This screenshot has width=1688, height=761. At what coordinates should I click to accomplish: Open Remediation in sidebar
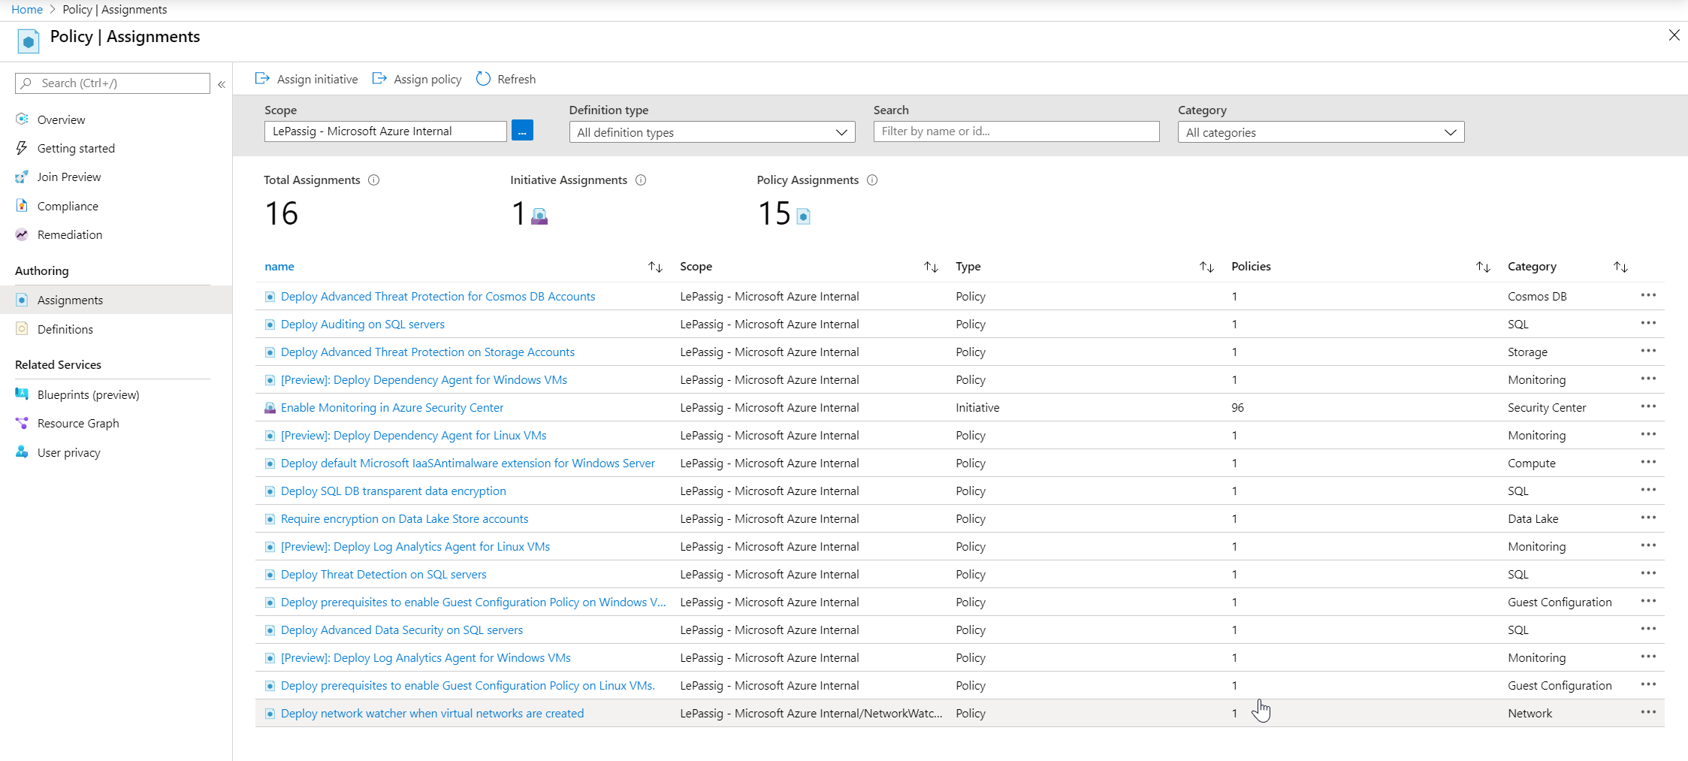(x=70, y=234)
